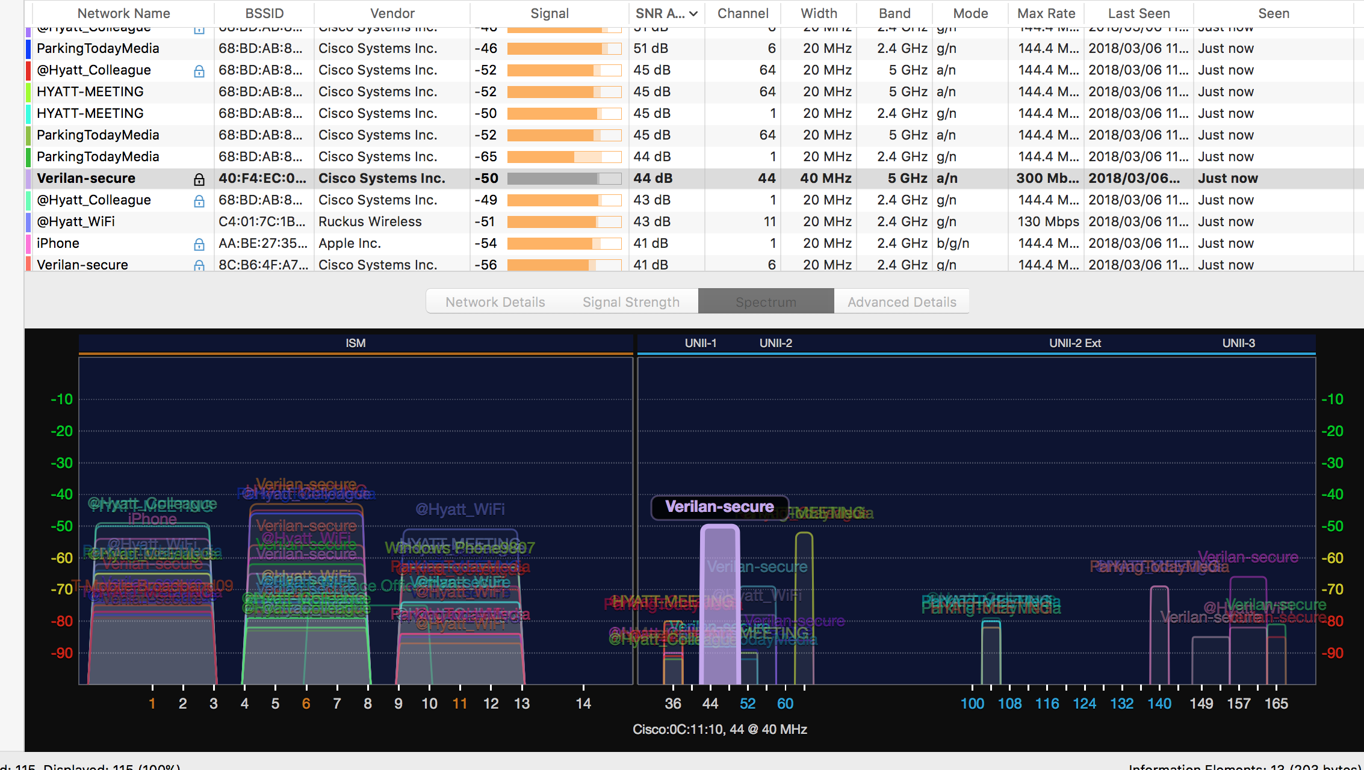The image size is (1364, 770).
Task: Click the @Hyatt_WiFi label in the ISM spectrum
Action: (460, 510)
